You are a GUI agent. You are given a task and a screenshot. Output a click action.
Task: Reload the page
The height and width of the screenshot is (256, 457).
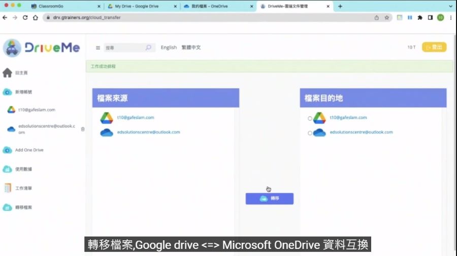pyautogui.click(x=25, y=18)
